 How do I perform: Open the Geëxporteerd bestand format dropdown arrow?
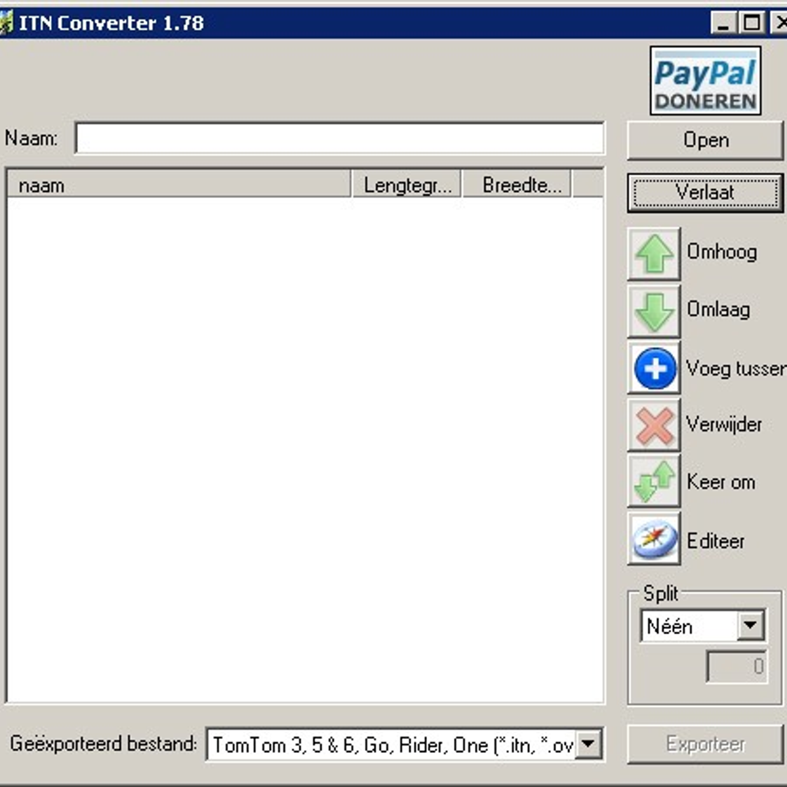tap(588, 744)
